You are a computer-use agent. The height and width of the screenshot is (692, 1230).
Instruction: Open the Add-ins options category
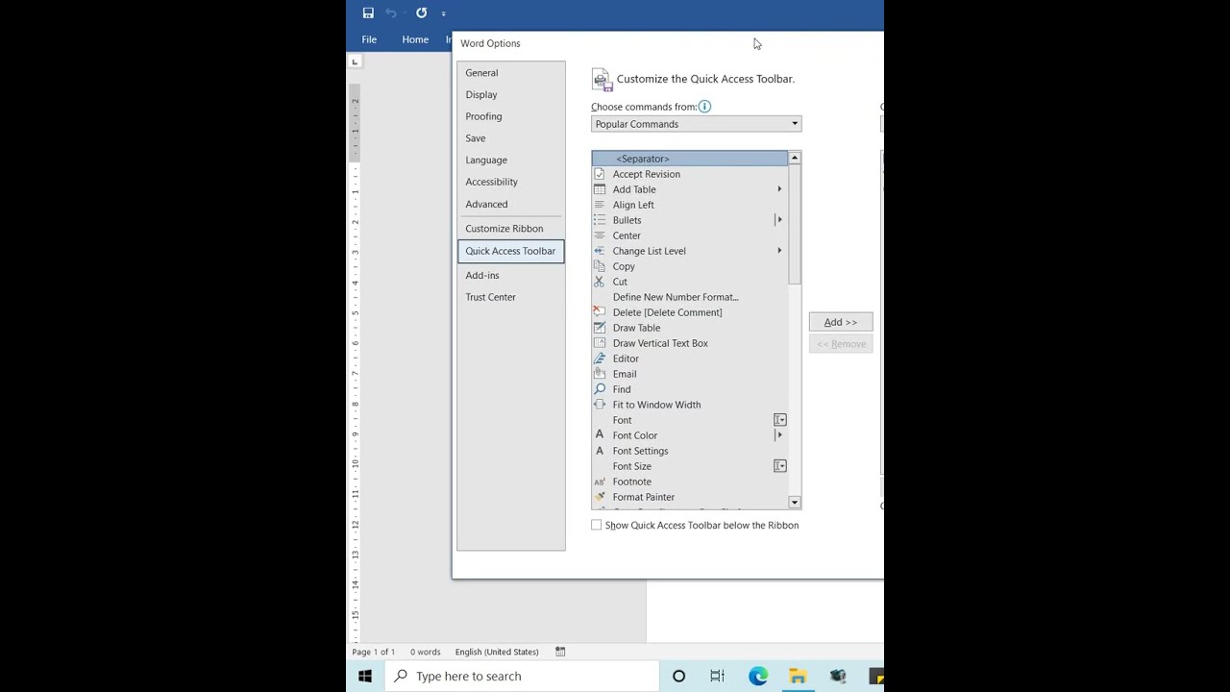482,276
